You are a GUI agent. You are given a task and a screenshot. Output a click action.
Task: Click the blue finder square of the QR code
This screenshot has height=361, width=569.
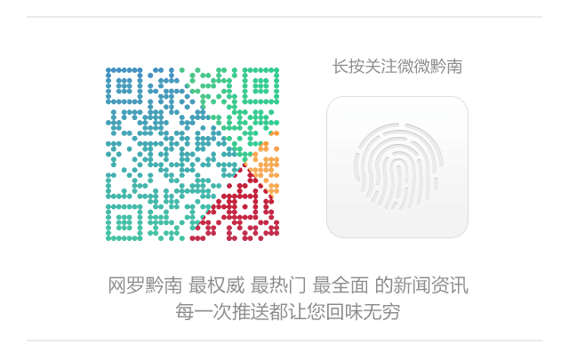124,85
